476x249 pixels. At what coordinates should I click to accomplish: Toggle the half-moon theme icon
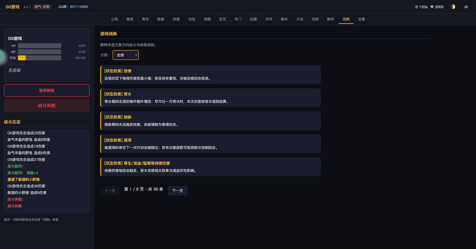tap(453, 7)
